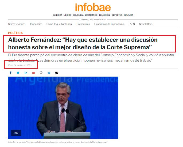183x147 pixels.
Task: Click the POLÍTICA category label
Action: click(x=15, y=33)
